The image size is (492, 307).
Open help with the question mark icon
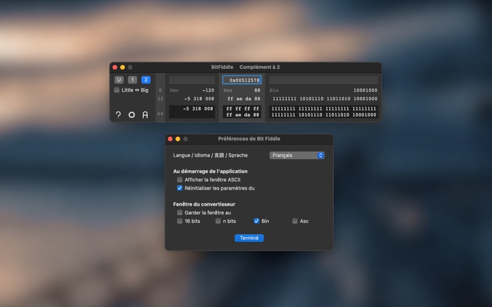(x=118, y=115)
